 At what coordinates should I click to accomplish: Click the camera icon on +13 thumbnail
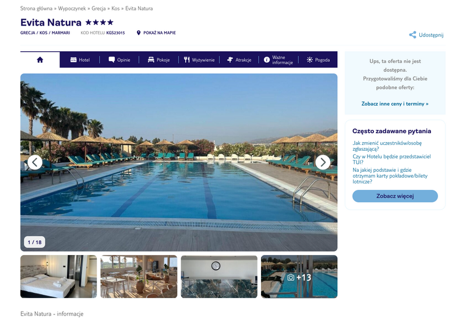point(291,277)
